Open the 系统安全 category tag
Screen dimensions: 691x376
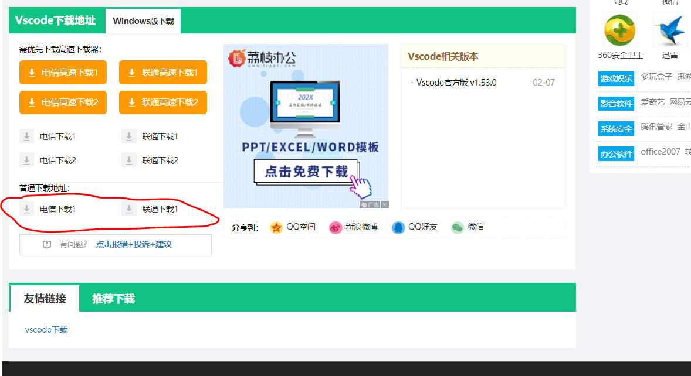[616, 129]
